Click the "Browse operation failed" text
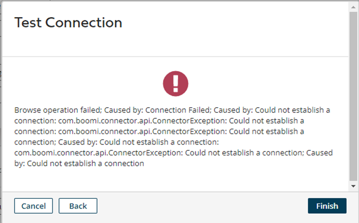Image resolution: width=359 pixels, height=223 pixels. point(58,110)
